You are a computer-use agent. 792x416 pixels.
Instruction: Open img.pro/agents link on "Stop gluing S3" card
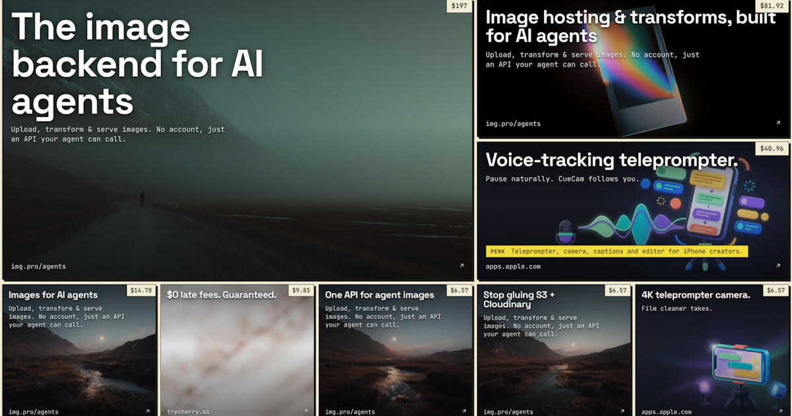tap(508, 412)
